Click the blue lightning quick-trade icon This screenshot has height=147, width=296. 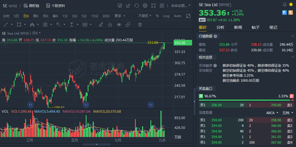point(285,13)
